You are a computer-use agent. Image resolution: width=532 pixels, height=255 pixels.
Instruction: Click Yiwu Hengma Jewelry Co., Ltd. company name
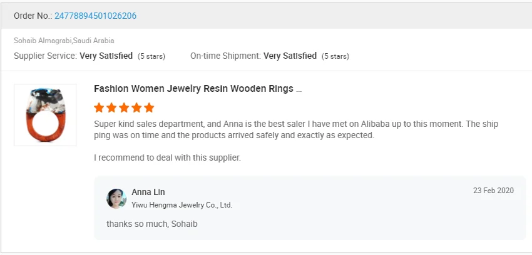pos(182,205)
